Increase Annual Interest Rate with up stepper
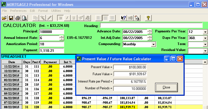The width and height of the screenshot is (208, 109). (x=62, y=37)
